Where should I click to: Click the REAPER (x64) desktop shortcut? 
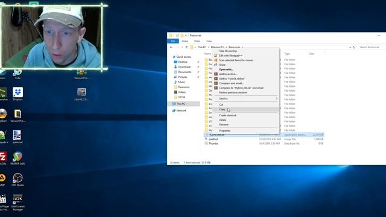17,158
